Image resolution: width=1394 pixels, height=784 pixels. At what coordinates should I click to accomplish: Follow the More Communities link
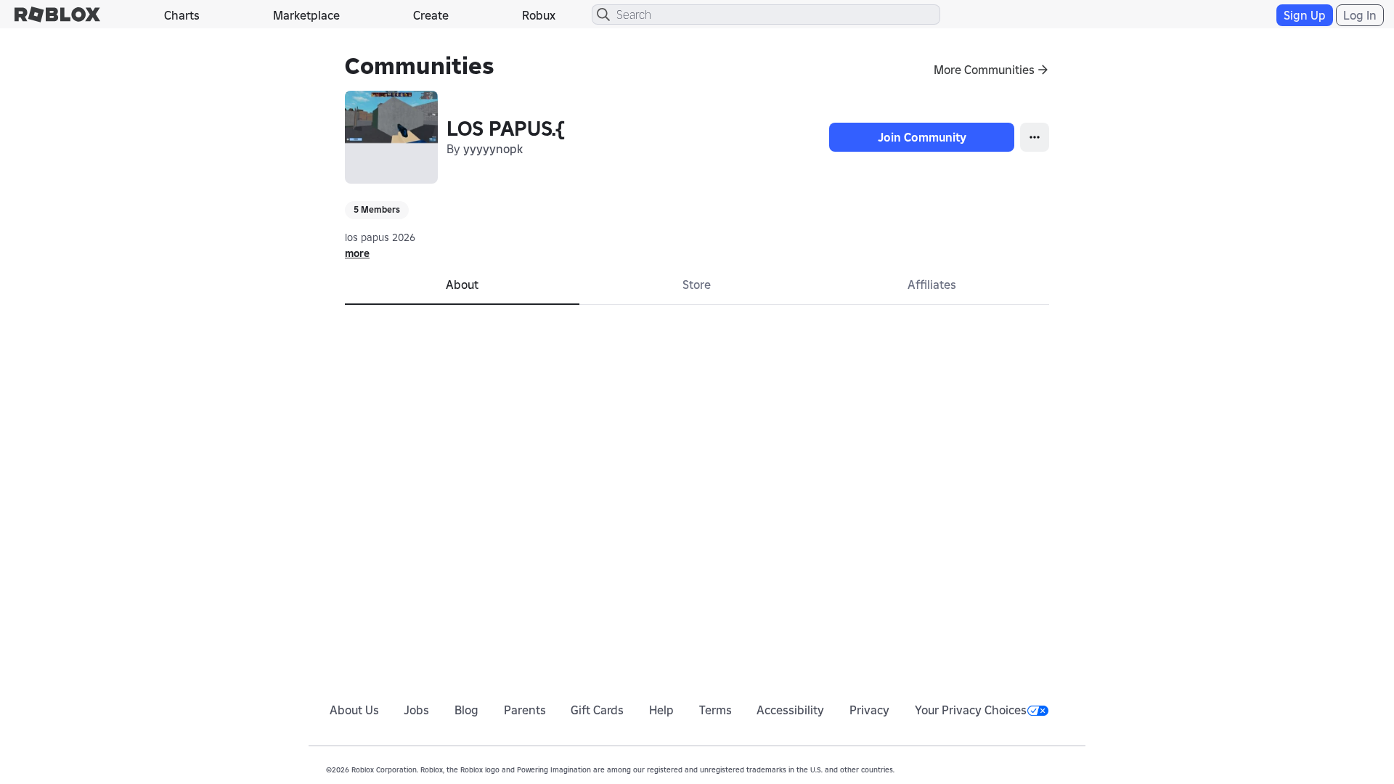[990, 70]
